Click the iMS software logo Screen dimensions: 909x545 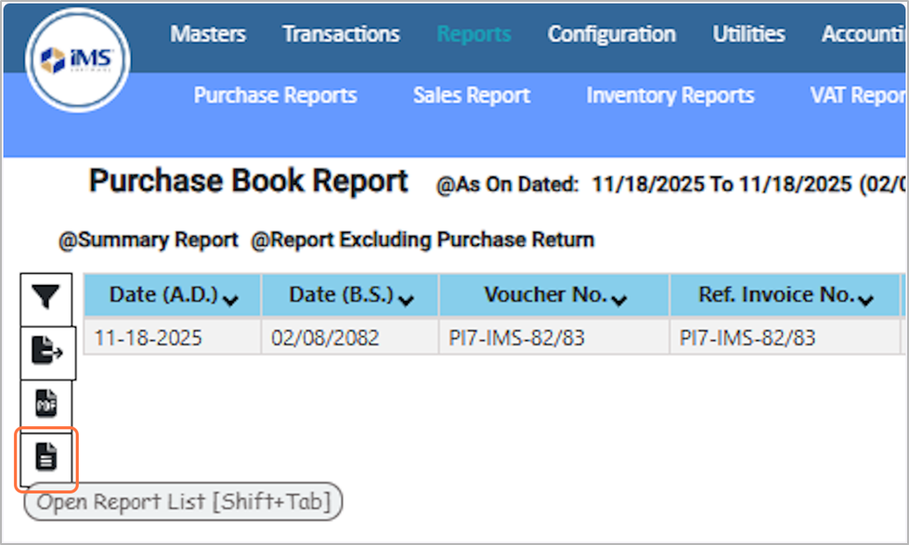coord(77,61)
